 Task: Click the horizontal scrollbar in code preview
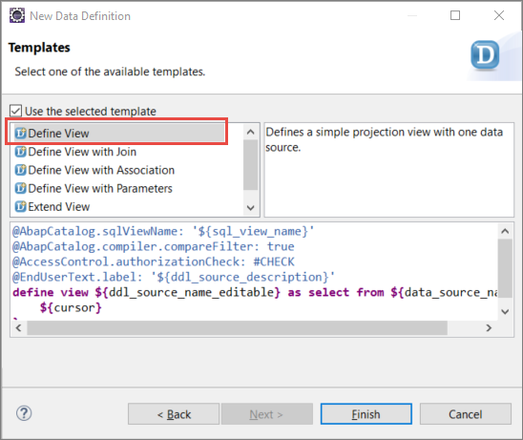(237, 328)
